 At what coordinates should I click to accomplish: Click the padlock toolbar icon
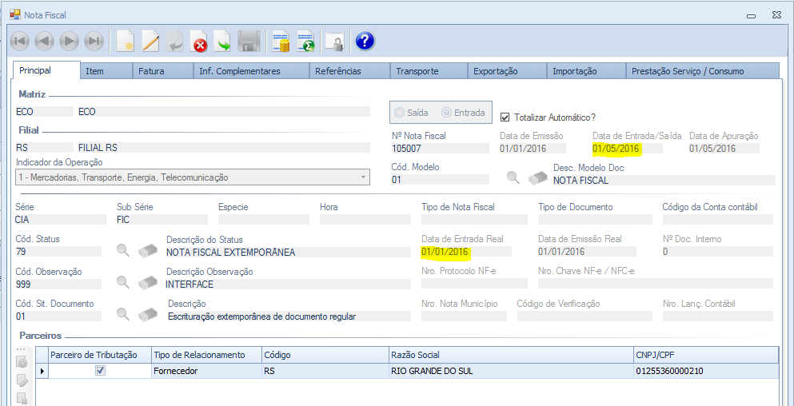333,41
